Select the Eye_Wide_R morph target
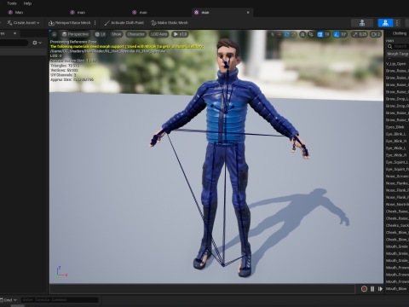This screenshot has height=307, width=409. (x=397, y=155)
